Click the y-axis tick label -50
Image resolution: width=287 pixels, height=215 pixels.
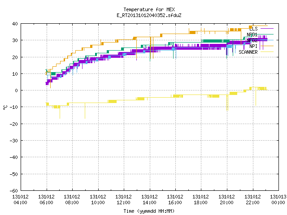[14, 174]
